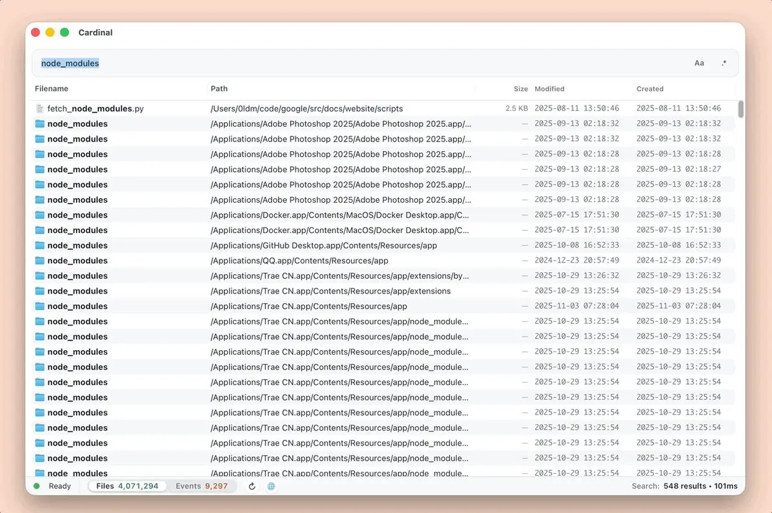The image size is (772, 513).
Task: Toggle case-sensitive search (Aa)
Action: pyautogui.click(x=699, y=63)
